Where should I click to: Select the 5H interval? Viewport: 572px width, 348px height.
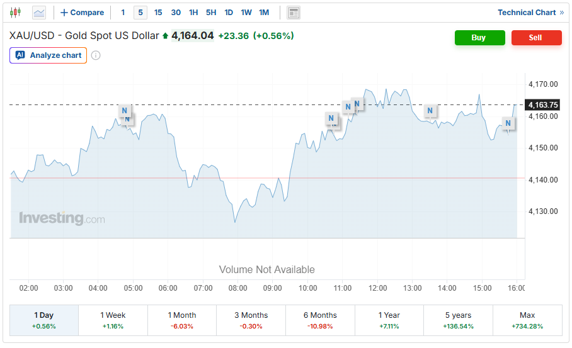[x=211, y=13]
